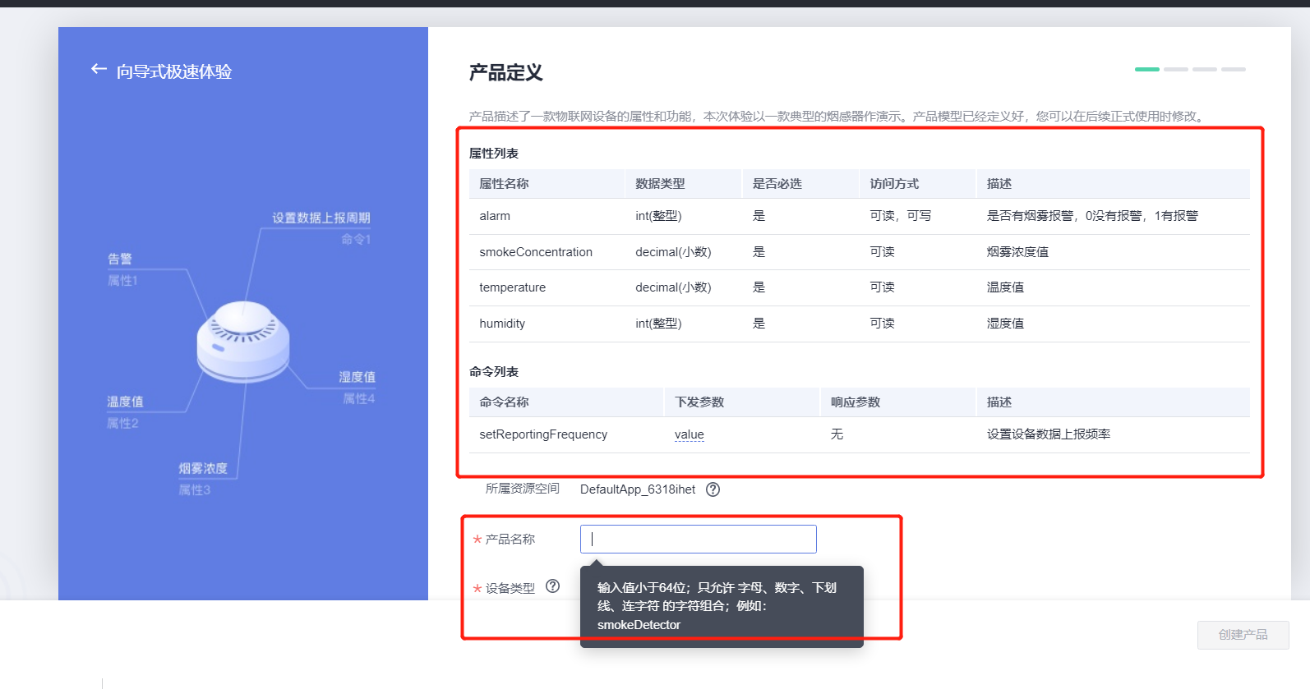The height and width of the screenshot is (689, 1310).
Task: Click the 可读，可写 access cell
Action: click(901, 216)
